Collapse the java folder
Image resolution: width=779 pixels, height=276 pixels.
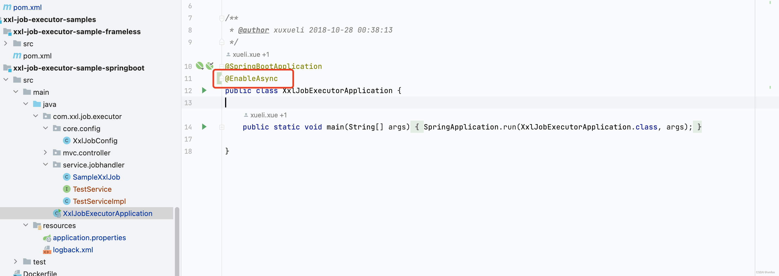(x=25, y=104)
